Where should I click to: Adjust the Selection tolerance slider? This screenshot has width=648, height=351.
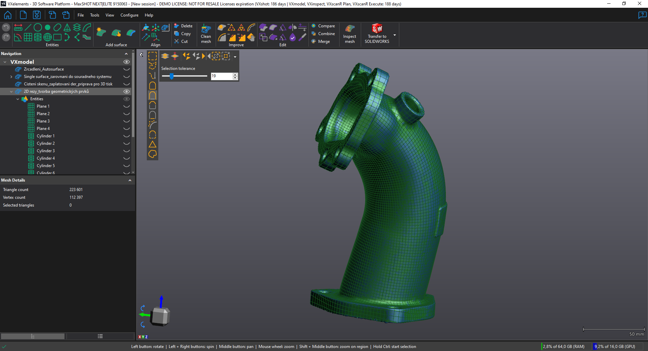coord(171,76)
